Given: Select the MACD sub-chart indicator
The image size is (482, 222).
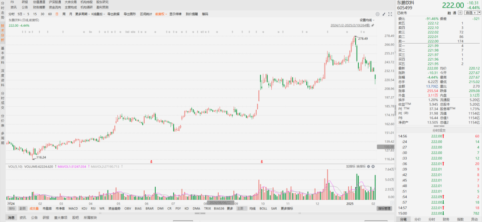Looking at the screenshot, I should pyautogui.click(x=73, y=209).
